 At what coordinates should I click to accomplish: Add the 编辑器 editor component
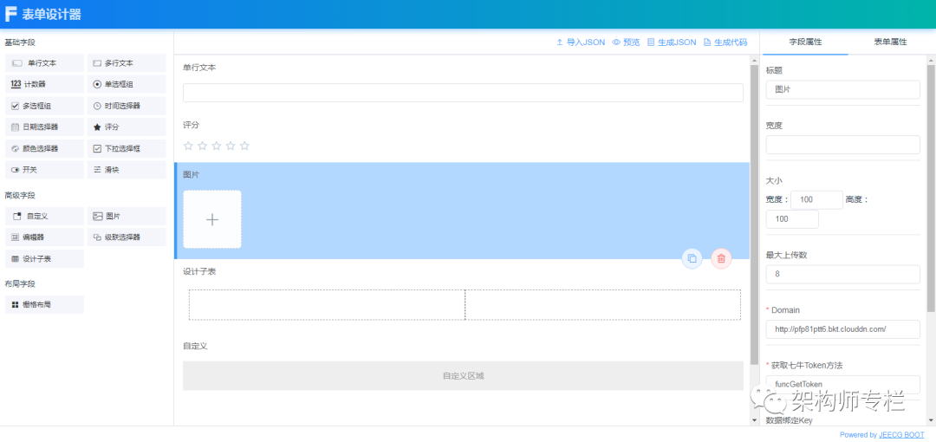tap(44, 237)
